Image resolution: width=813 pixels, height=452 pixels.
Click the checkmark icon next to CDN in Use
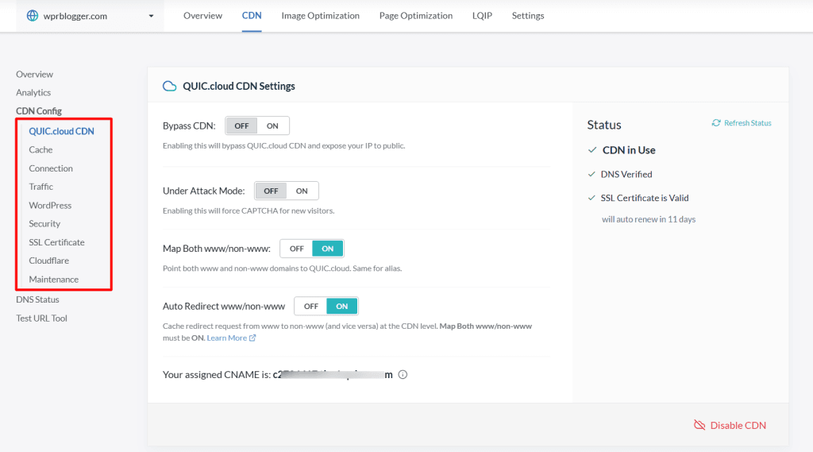point(592,150)
